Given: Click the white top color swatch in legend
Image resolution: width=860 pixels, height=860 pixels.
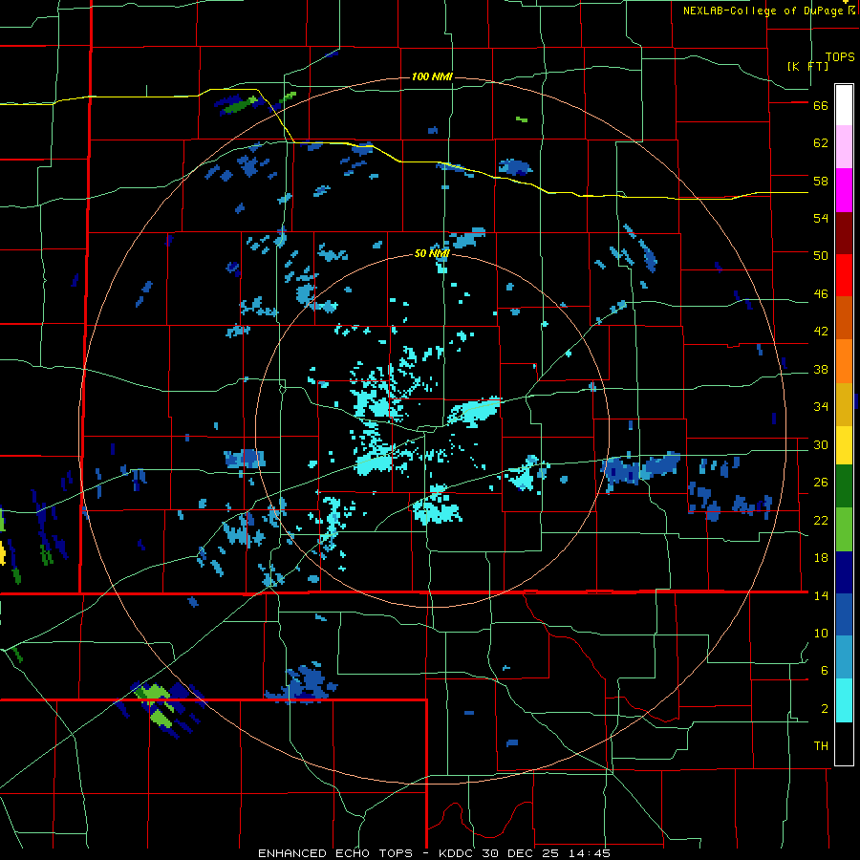Looking at the screenshot, I should [844, 105].
